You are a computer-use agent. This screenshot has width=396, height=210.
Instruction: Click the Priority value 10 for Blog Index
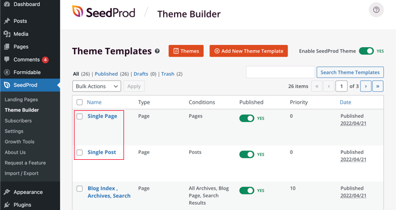click(x=293, y=188)
